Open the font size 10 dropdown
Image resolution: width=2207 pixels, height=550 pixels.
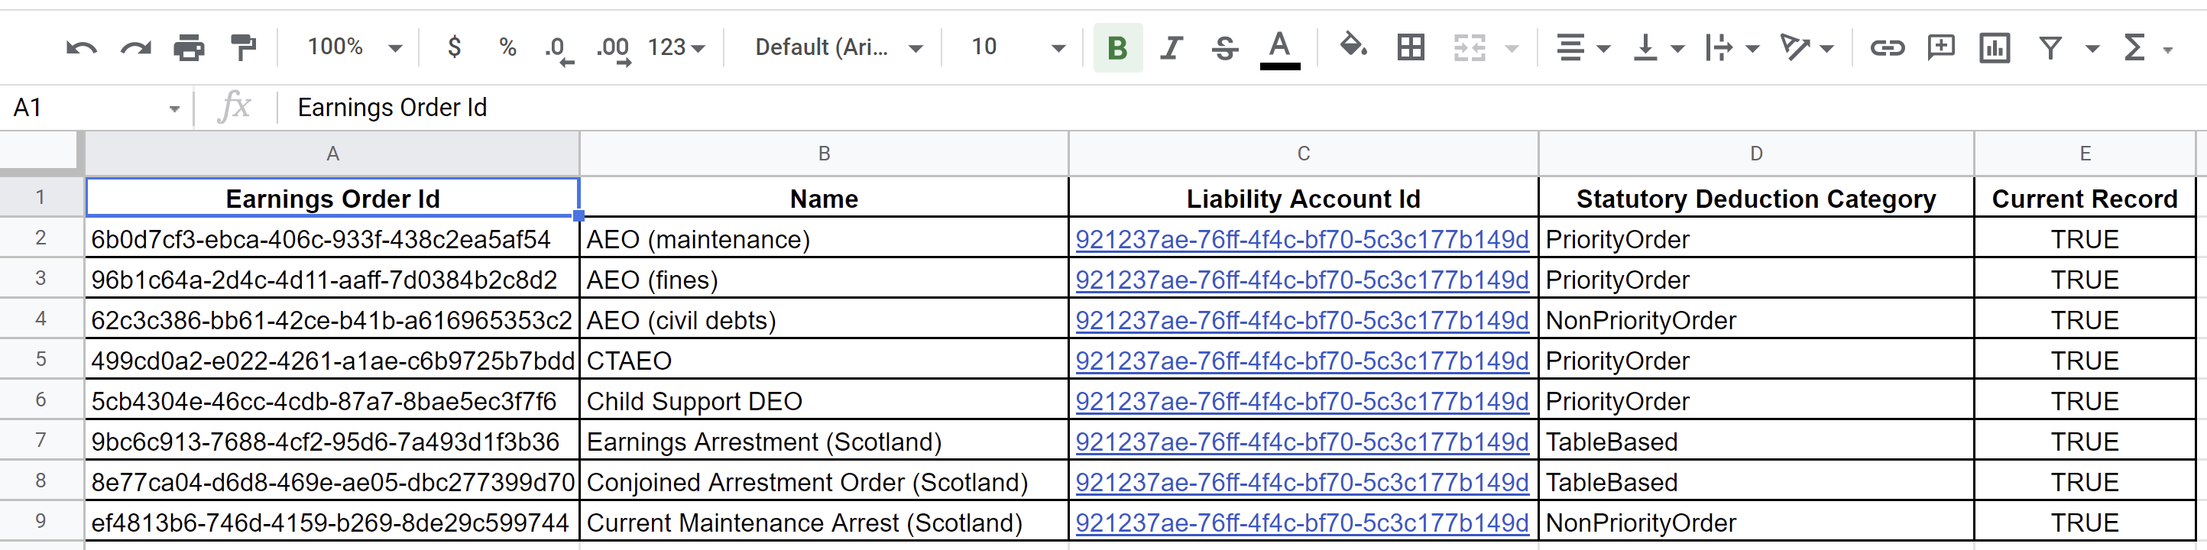[x=1017, y=47]
